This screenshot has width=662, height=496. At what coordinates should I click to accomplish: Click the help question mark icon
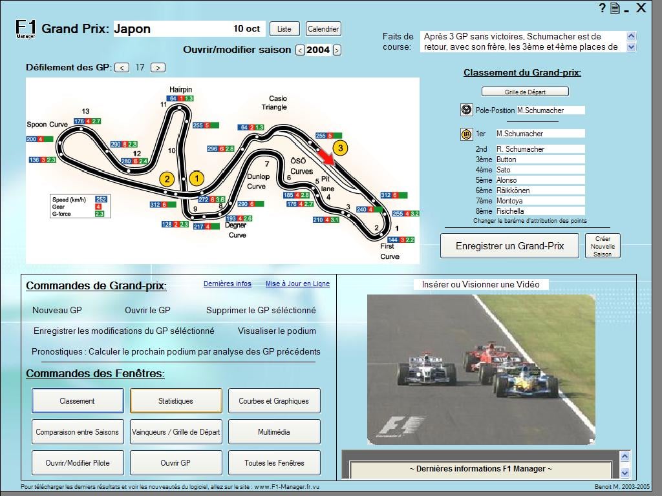(603, 8)
